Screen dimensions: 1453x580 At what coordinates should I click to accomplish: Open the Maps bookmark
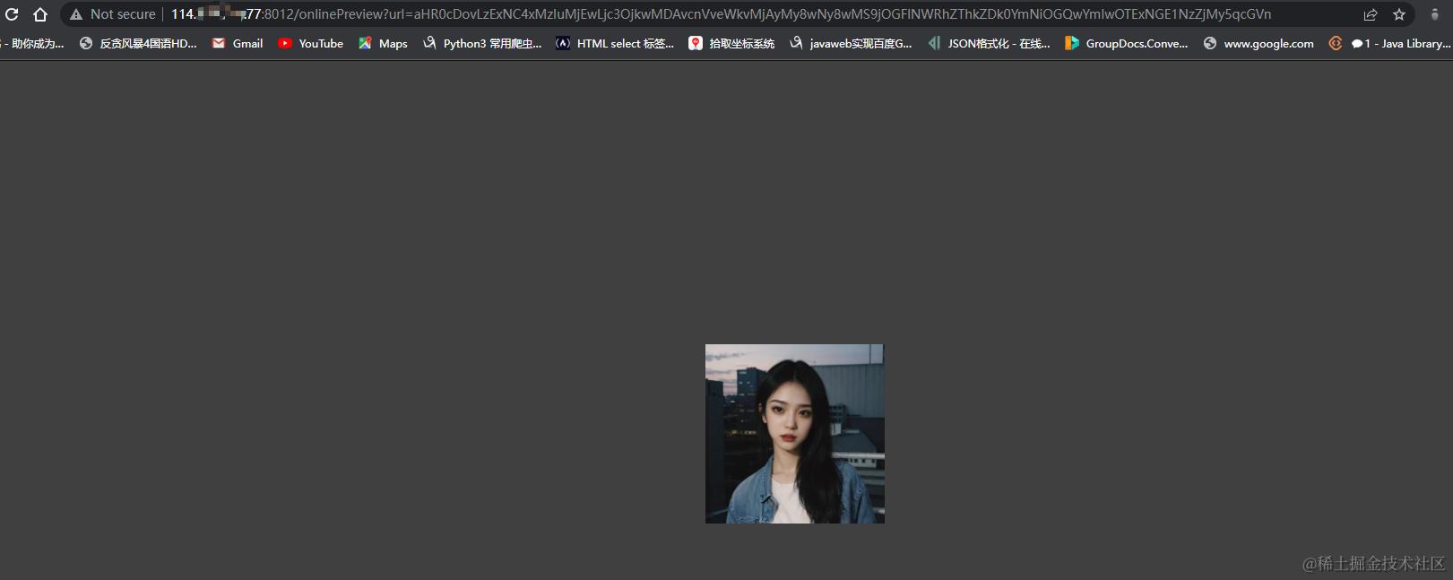tap(383, 43)
